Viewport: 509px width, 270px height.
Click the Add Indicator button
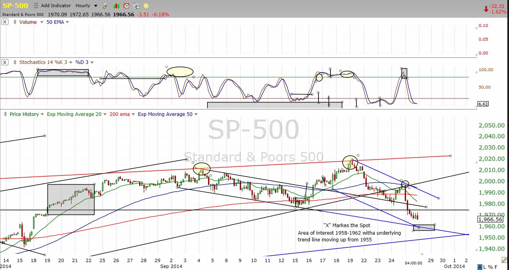[56, 6]
